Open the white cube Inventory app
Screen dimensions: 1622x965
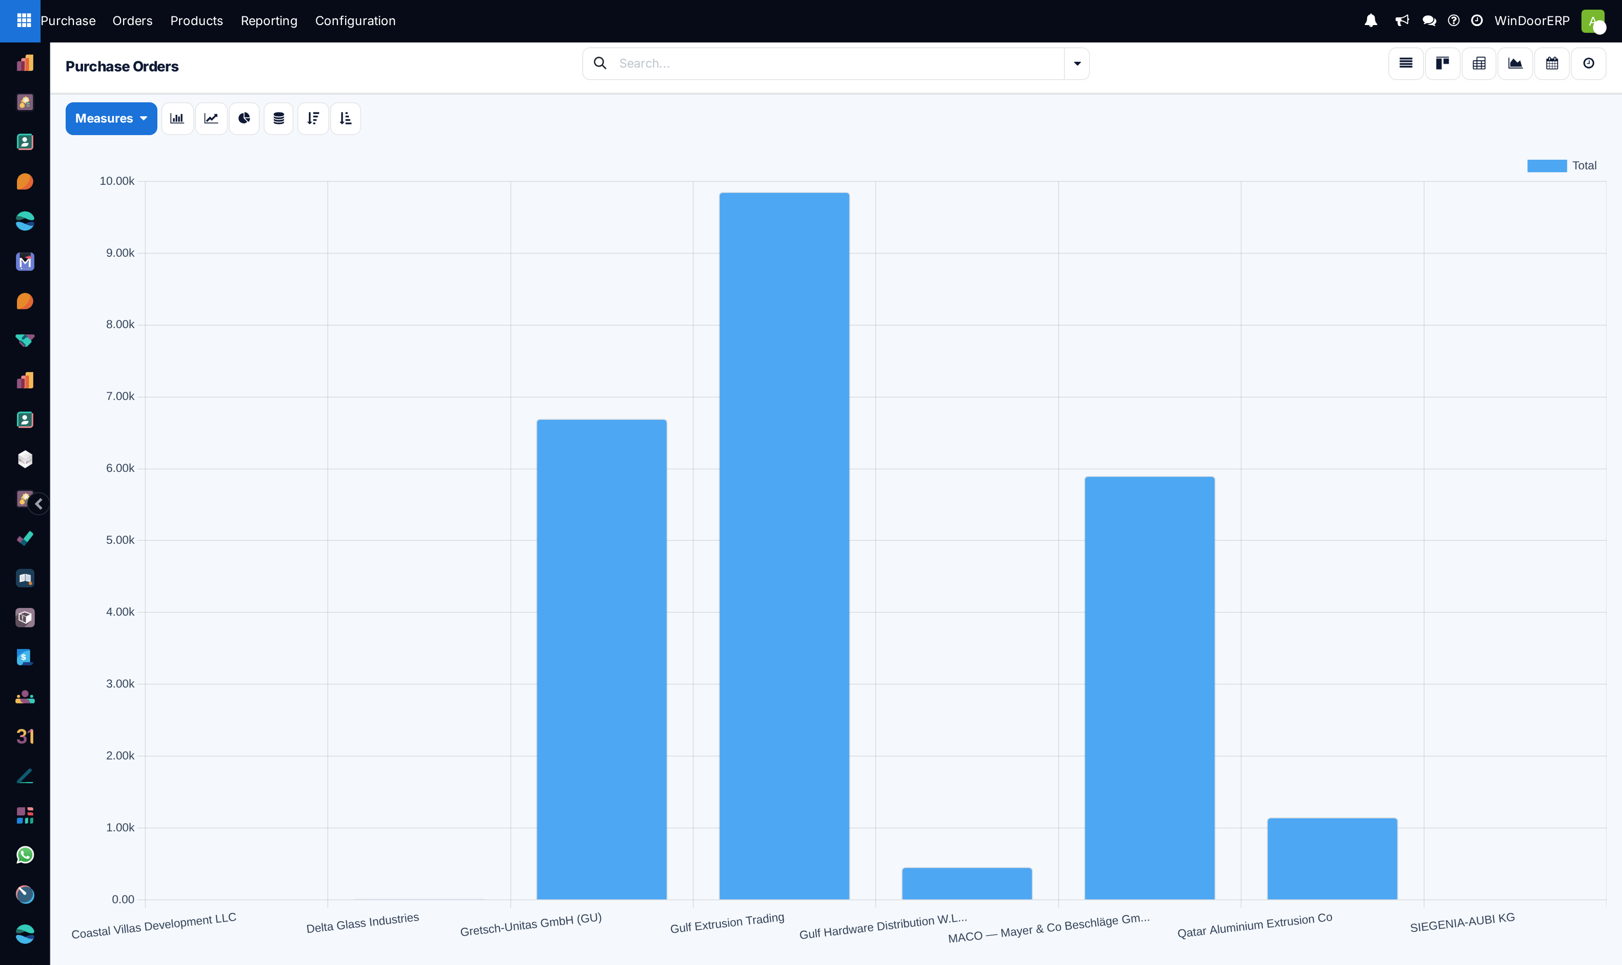pos(25,459)
